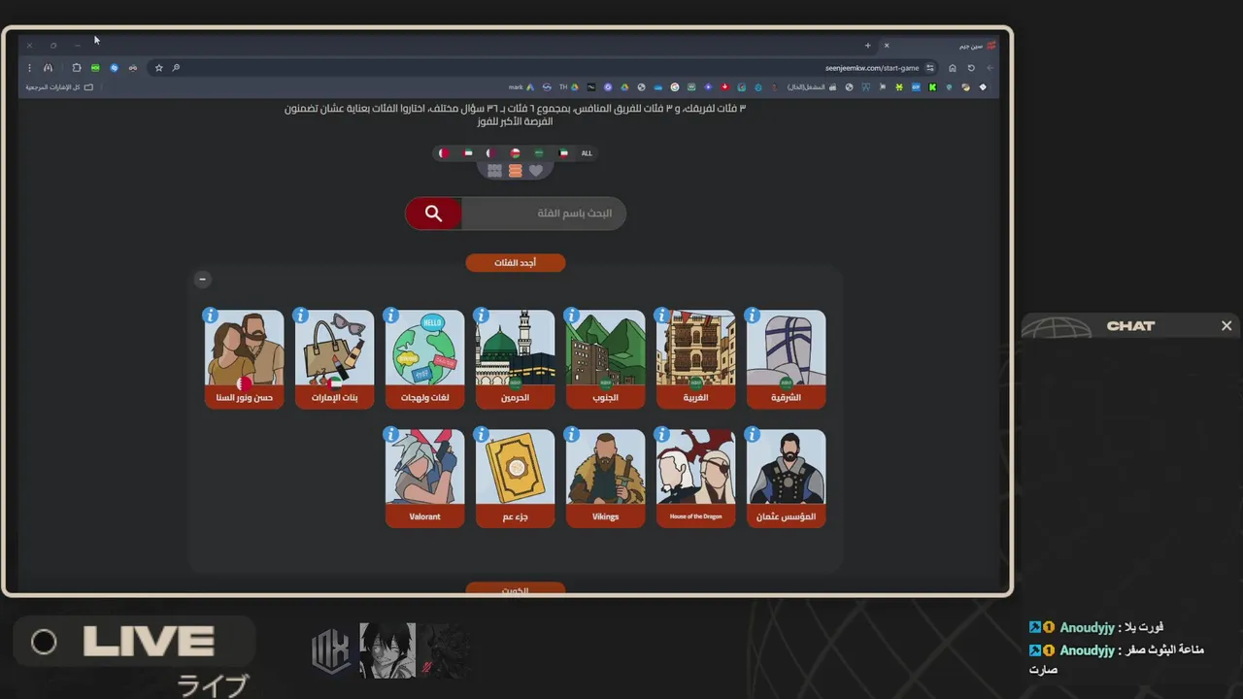
Task: Open the browser extensions puzzle menu
Action: pos(77,68)
